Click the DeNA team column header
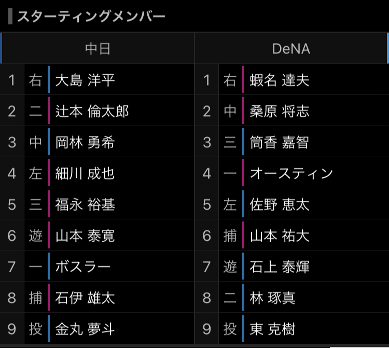 (x=291, y=48)
